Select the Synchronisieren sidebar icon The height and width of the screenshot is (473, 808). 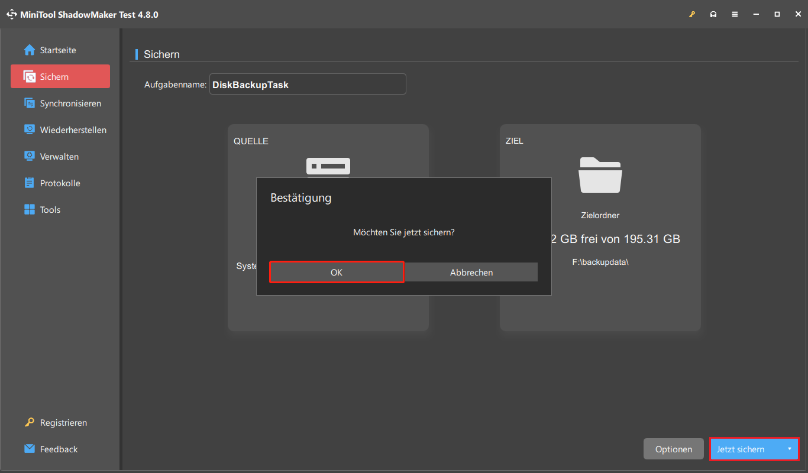point(30,103)
